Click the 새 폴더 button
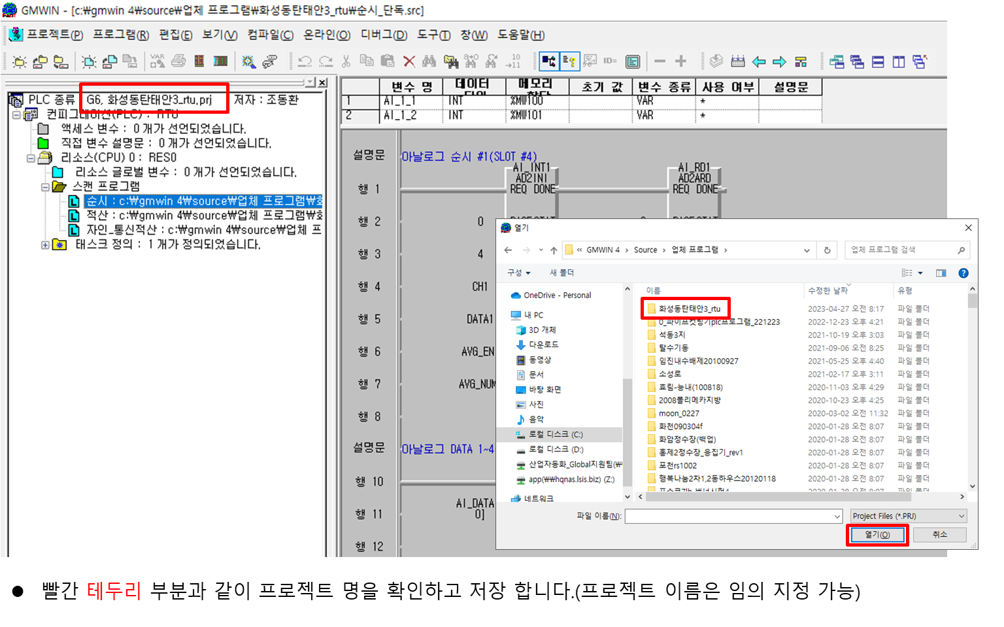This screenshot has width=1004, height=627. [561, 273]
